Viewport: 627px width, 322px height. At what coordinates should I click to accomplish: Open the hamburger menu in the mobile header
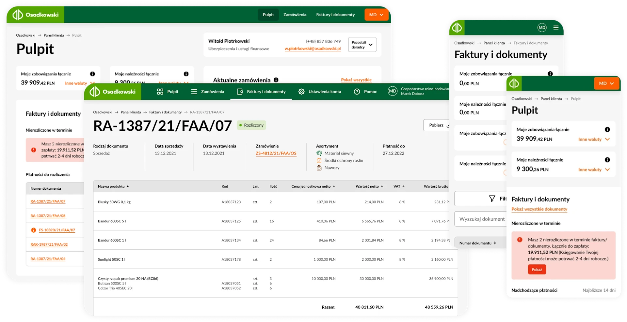pyautogui.click(x=555, y=28)
